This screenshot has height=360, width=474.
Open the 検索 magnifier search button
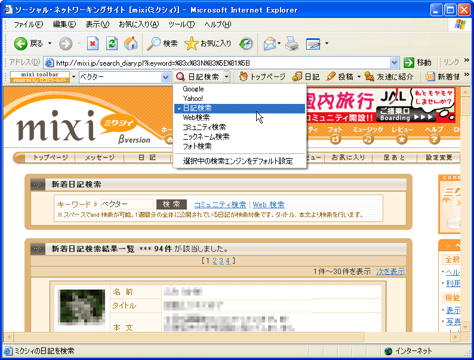tap(162, 44)
